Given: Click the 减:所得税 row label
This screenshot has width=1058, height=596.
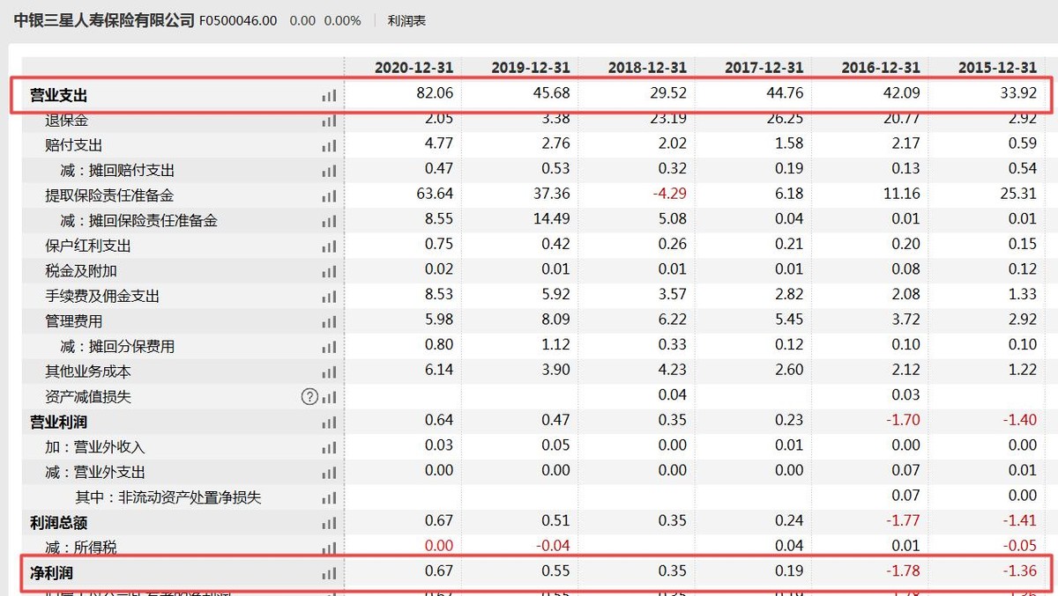Looking at the screenshot, I should 81,548.
